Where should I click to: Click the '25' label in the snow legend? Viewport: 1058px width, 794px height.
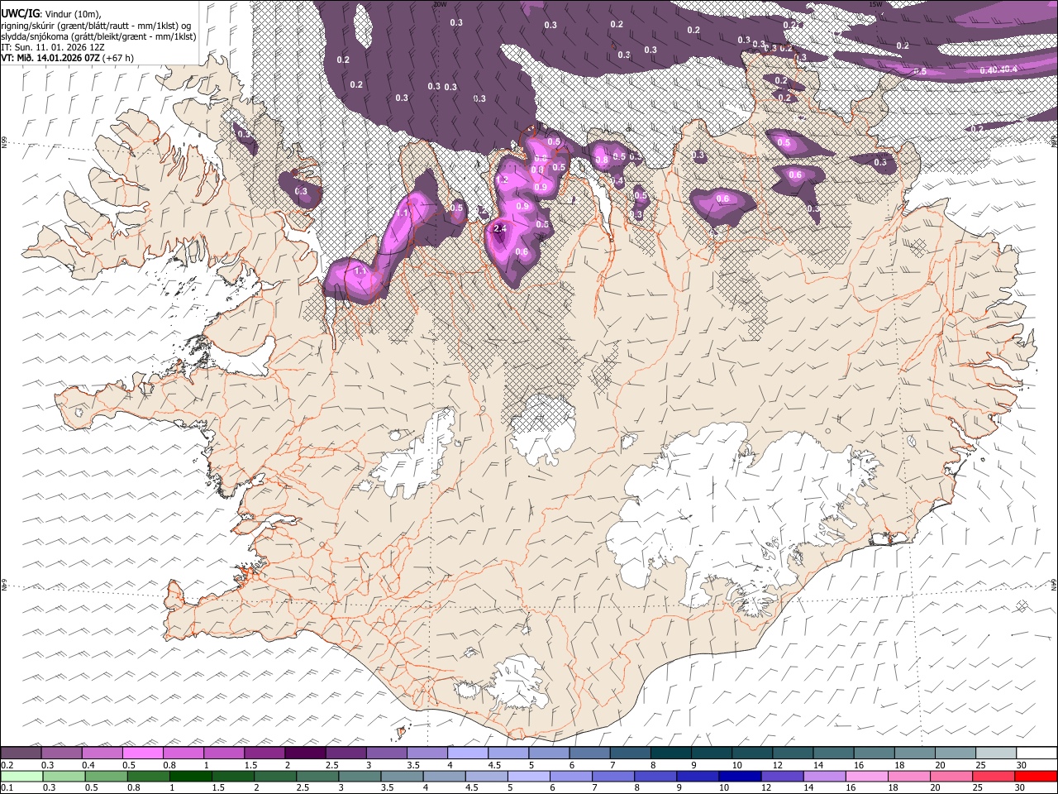point(981,765)
